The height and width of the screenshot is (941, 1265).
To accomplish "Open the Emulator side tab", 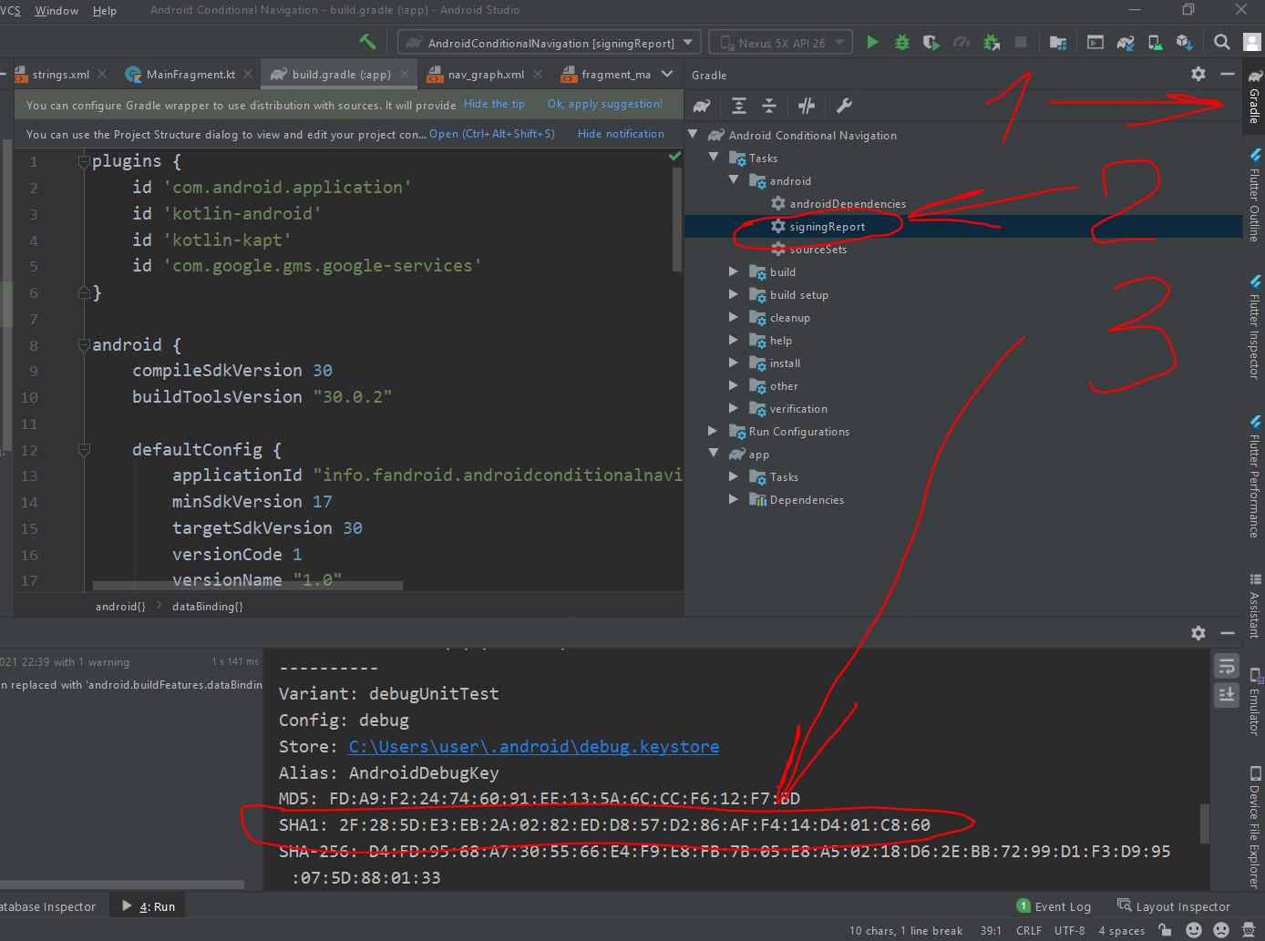I will tap(1254, 701).
